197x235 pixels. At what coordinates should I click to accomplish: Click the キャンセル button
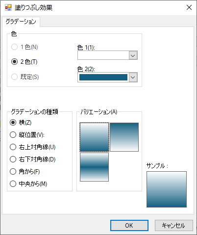(x=174, y=225)
